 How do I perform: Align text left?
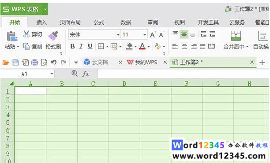coord(175,46)
